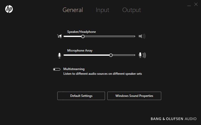
Task: Click the Speaker/Headphone slider handle
Action: point(83,36)
